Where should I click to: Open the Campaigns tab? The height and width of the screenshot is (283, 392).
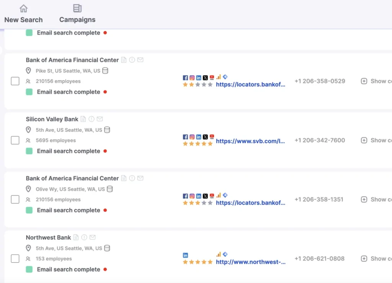pos(77,14)
